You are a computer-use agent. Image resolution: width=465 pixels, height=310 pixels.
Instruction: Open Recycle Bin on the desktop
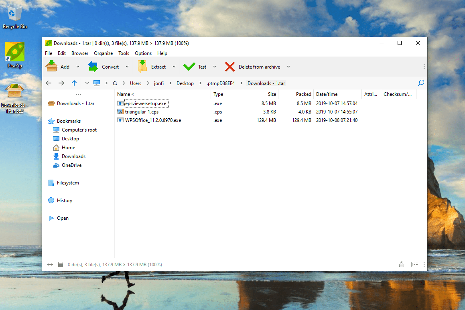[x=14, y=16]
